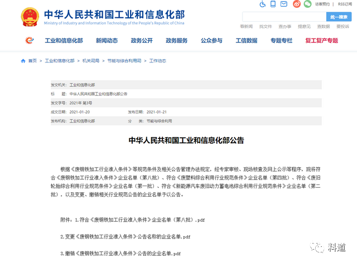
Task: Open RSS订阅 link
Action: [345, 4]
